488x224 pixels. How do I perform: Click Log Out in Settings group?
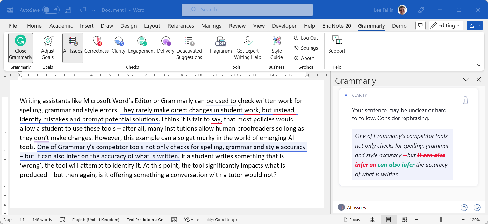[306, 38]
